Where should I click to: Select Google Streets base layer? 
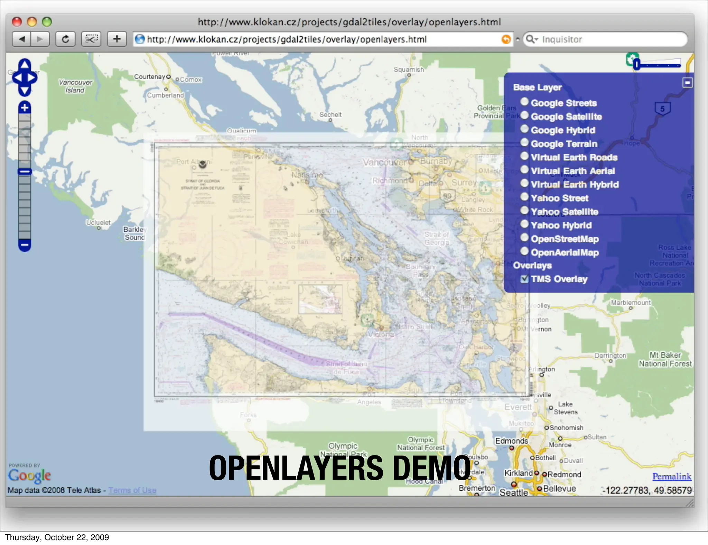(x=524, y=102)
